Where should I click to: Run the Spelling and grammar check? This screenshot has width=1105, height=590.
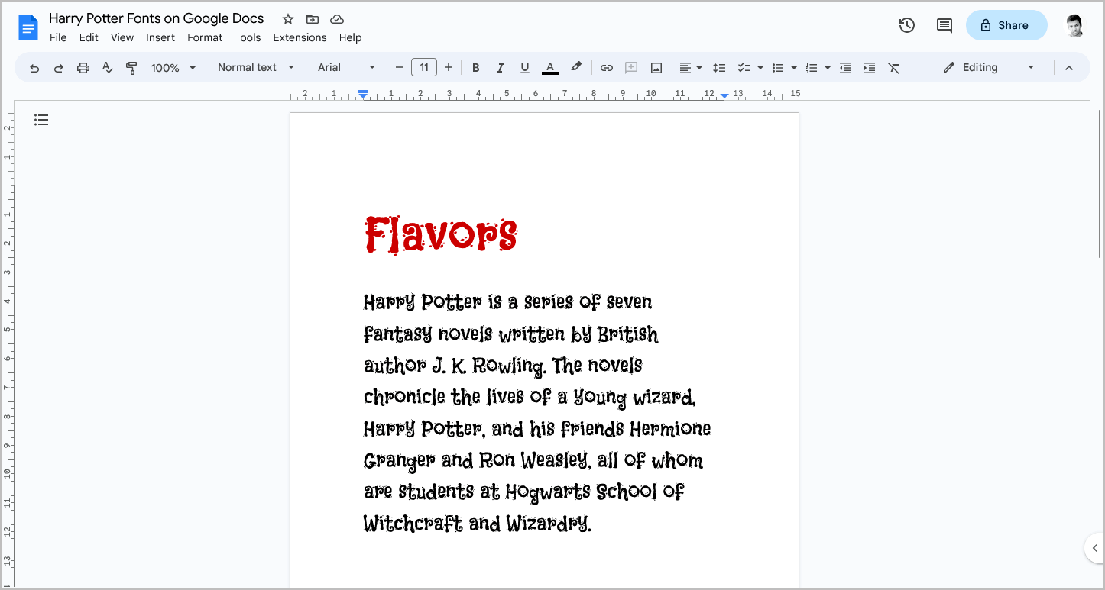107,67
